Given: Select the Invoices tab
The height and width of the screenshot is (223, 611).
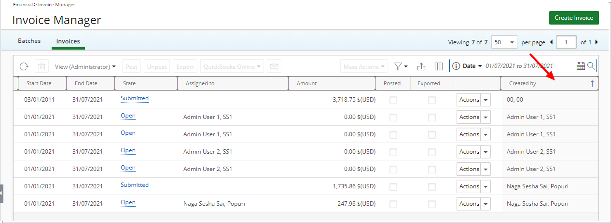Looking at the screenshot, I should 68,41.
